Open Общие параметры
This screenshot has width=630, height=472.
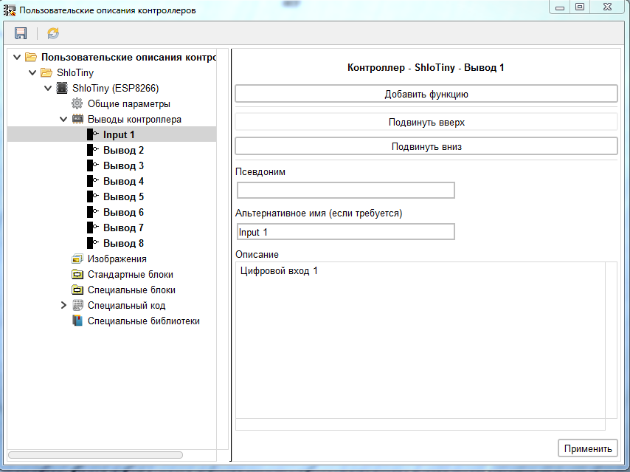(129, 104)
